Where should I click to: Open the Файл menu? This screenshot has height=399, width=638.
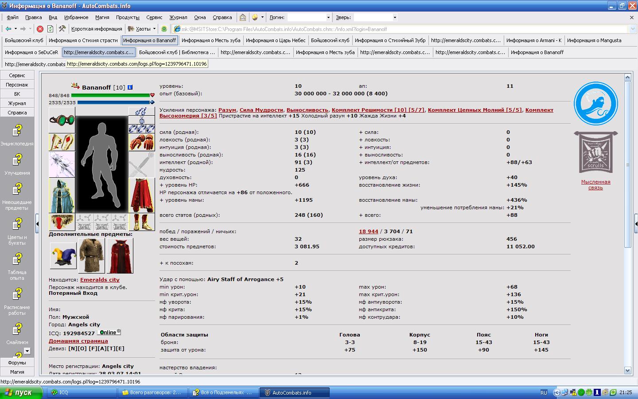[x=12, y=17]
